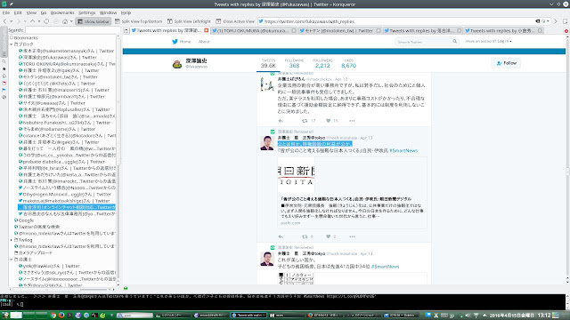Open the Home page icon
The image size is (570, 320).
click(65, 21)
